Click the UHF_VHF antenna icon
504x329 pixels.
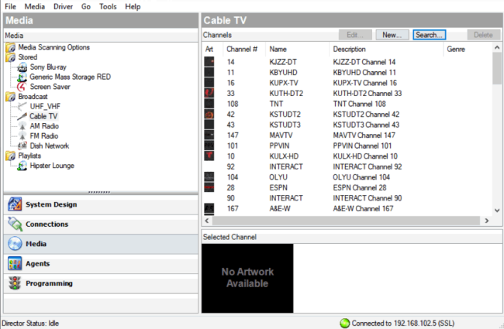[22, 107]
